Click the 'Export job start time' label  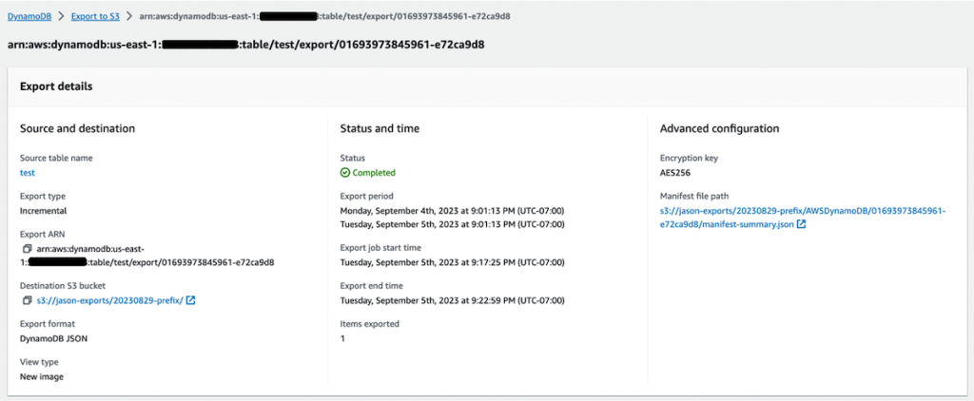[380, 248]
